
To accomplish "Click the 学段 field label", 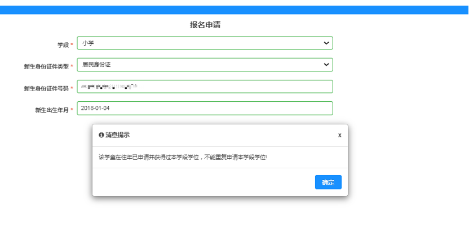I will pyautogui.click(x=63, y=44).
